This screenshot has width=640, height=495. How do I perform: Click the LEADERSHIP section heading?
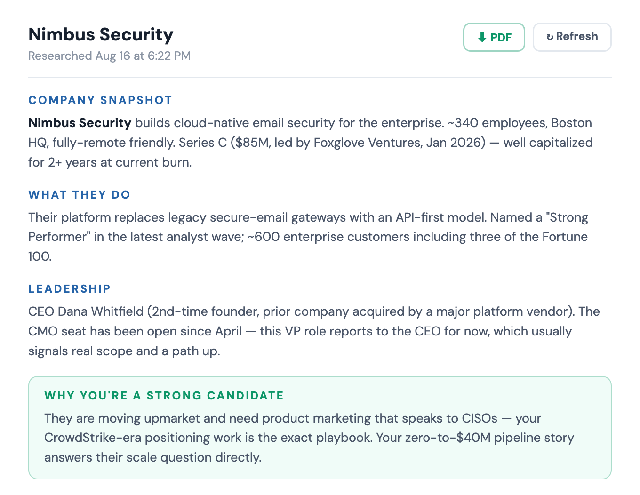click(x=69, y=289)
